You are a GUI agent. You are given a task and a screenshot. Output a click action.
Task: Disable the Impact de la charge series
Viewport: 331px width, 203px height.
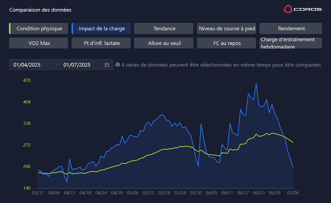tap(101, 28)
